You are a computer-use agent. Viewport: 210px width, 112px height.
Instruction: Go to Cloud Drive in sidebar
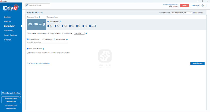coord(9,31)
